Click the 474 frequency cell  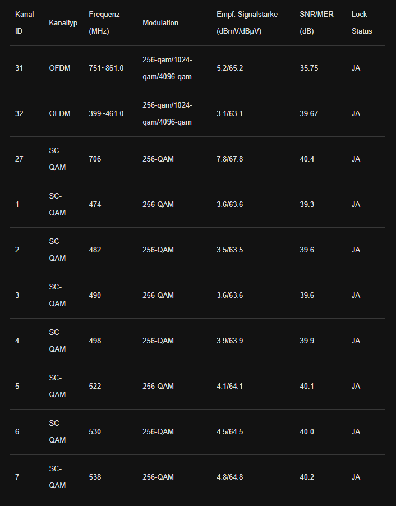(95, 205)
